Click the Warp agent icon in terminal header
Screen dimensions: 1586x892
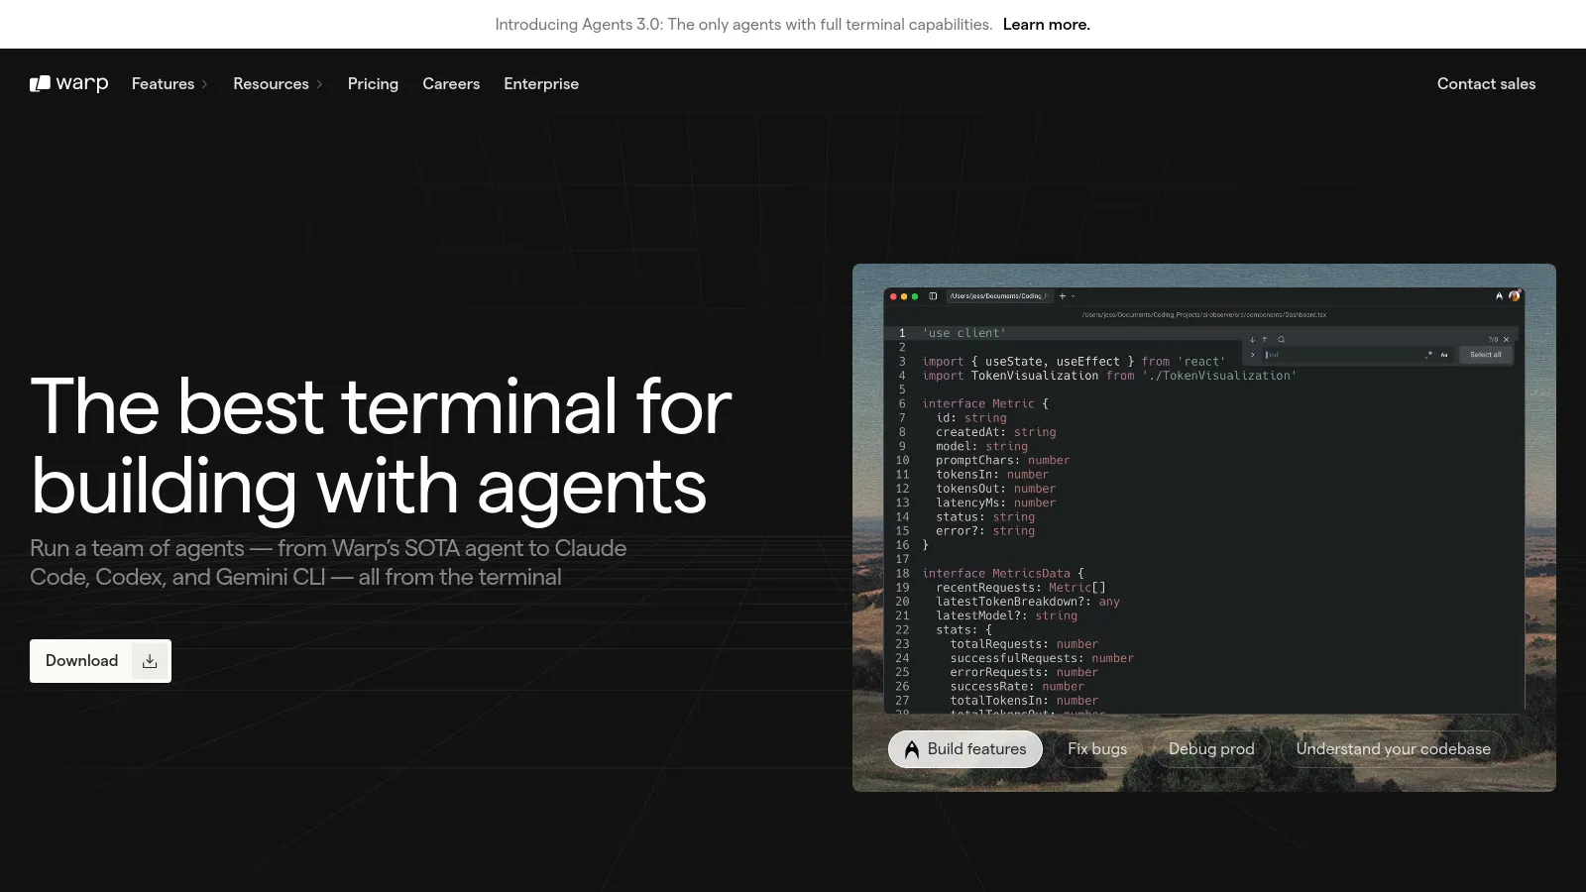coord(1499,296)
